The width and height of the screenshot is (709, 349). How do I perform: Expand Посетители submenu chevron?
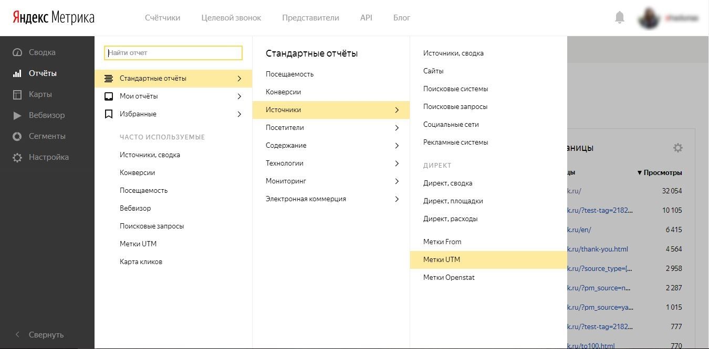pyautogui.click(x=397, y=128)
